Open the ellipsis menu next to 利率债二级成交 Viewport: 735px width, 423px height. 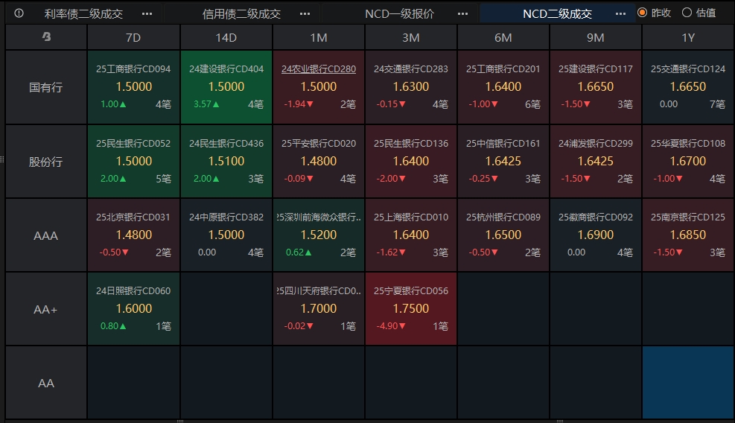click(147, 14)
